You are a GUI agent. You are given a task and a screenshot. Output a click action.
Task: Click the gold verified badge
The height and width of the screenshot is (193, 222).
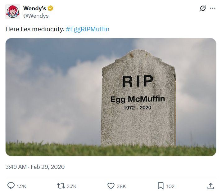pos(50,8)
